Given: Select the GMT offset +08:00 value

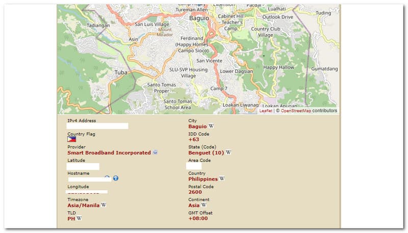Looking at the screenshot, I should pos(198,218).
